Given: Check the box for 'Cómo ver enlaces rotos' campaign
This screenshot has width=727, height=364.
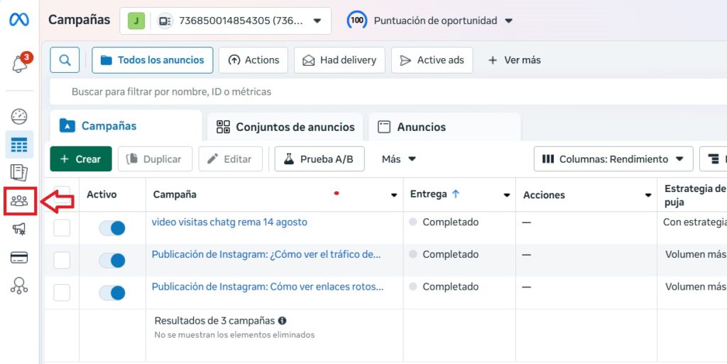Looking at the screenshot, I should (62, 292).
